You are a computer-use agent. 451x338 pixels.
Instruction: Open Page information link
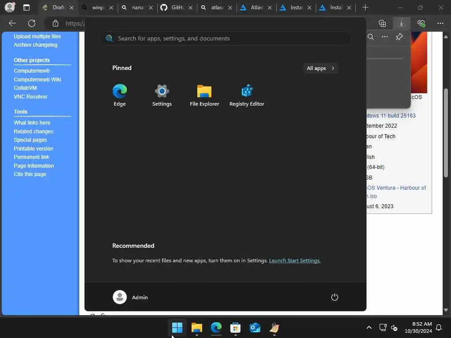tap(33, 165)
